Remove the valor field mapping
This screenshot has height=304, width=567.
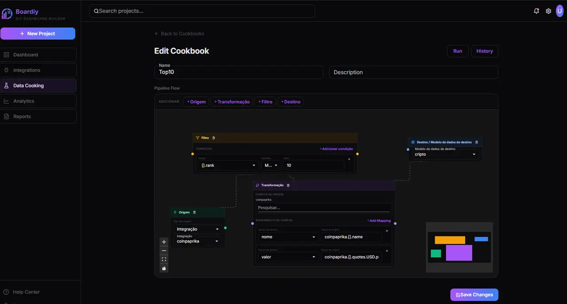tap(387, 250)
